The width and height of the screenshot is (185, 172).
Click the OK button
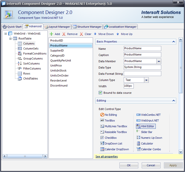pos(129,165)
